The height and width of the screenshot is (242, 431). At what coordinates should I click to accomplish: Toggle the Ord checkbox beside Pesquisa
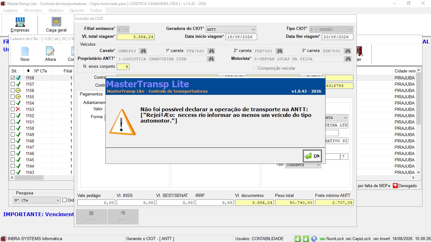point(64,200)
